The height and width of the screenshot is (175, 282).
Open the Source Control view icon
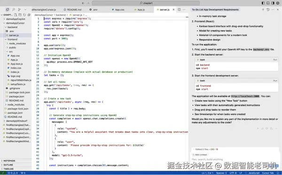19,9
